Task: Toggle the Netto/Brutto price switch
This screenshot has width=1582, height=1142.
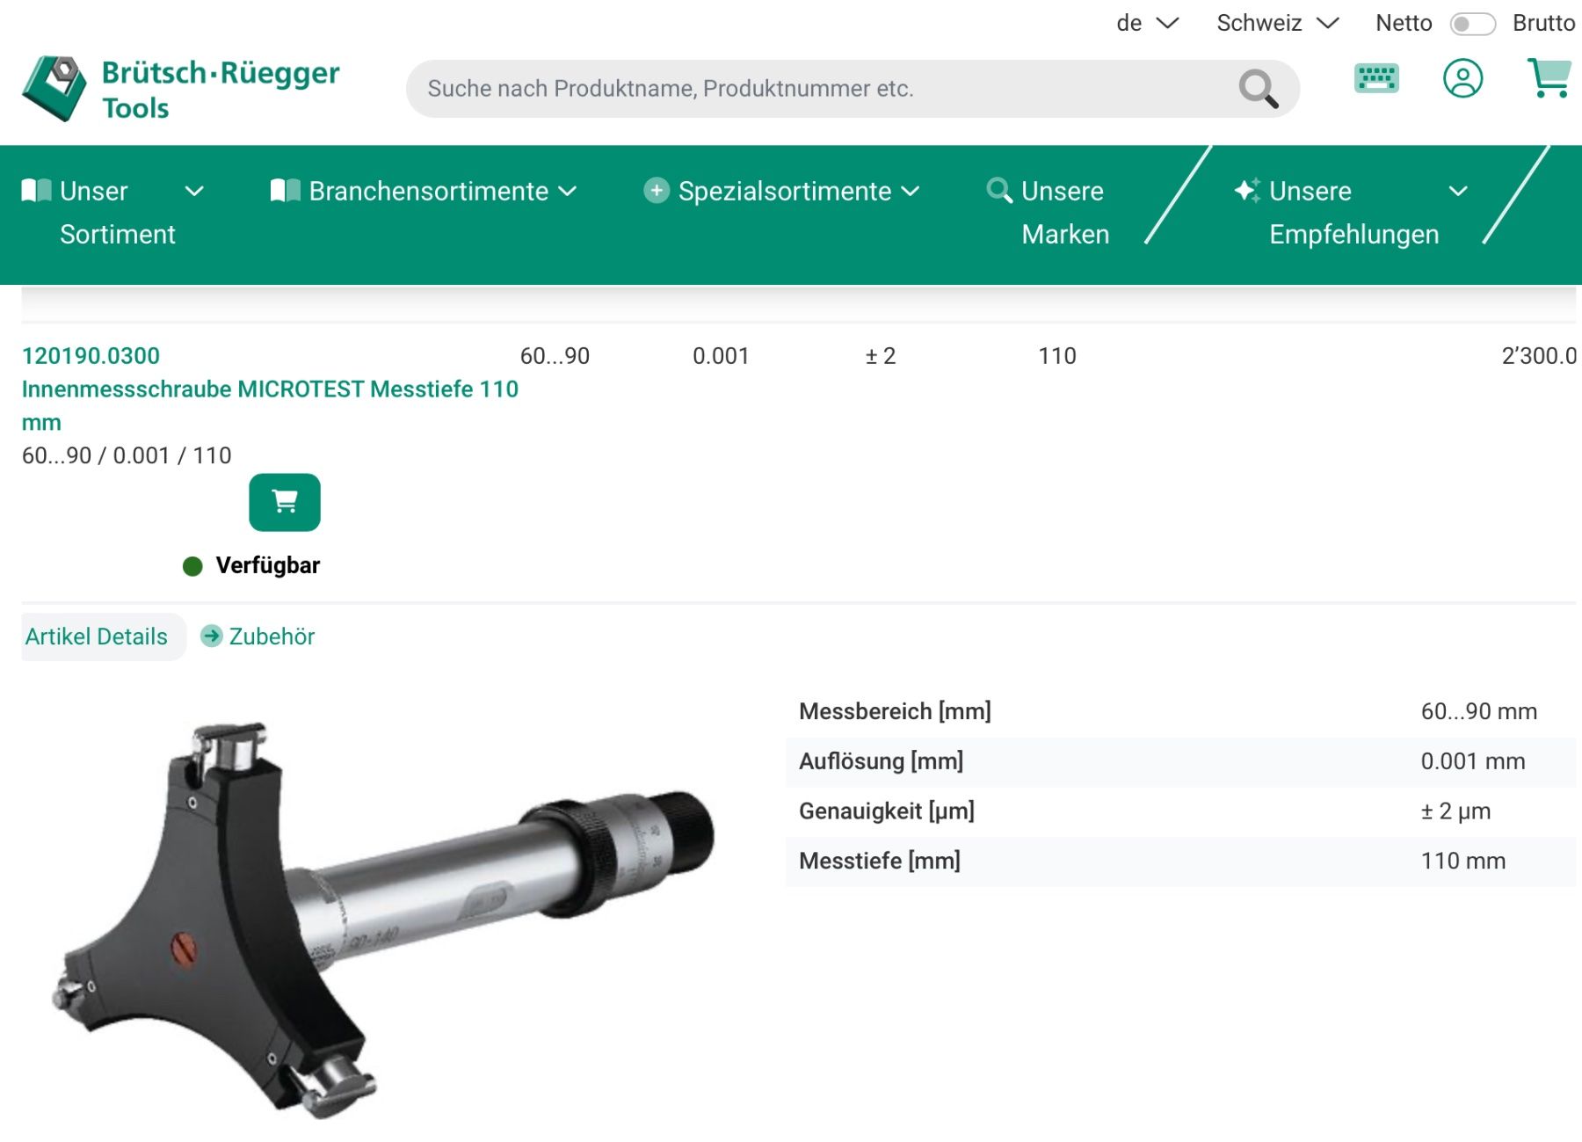Action: click(x=1472, y=24)
